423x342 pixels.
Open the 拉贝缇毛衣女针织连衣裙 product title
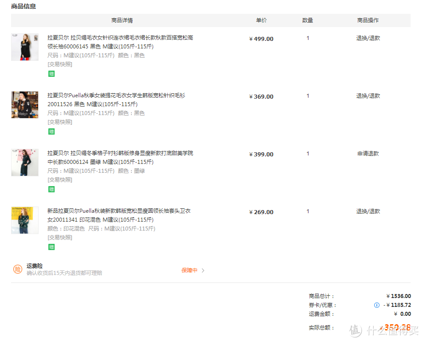point(120,42)
